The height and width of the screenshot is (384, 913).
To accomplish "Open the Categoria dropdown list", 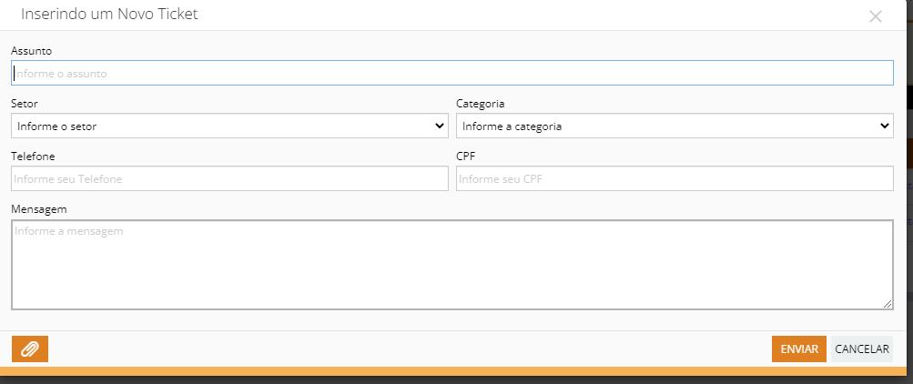I will click(675, 126).
